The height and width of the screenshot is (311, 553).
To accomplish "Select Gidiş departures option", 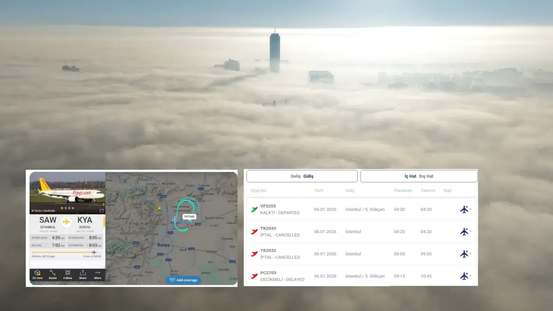I will (x=308, y=176).
